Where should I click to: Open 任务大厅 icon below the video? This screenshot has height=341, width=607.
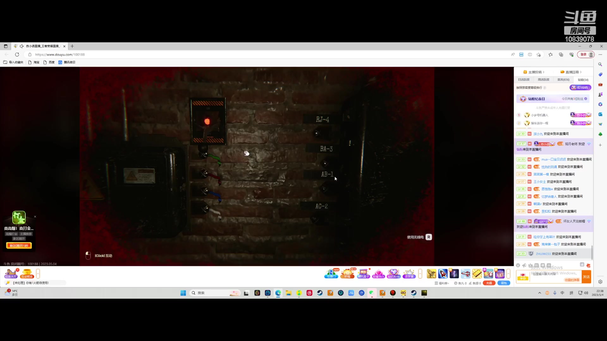tap(11, 273)
